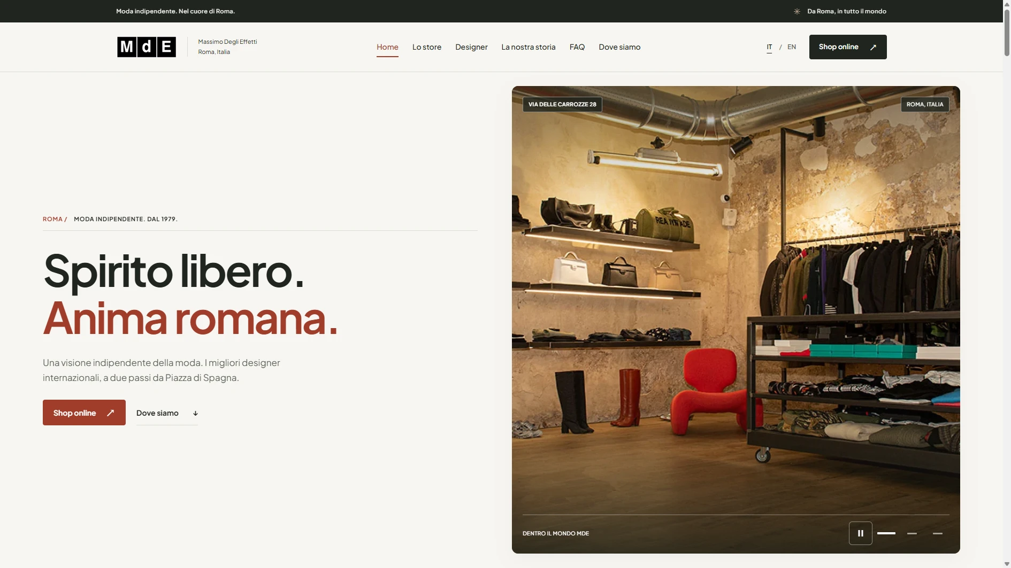Click the Dentro il mondo MDE caption
Screen dimensions: 1011x568
556,533
